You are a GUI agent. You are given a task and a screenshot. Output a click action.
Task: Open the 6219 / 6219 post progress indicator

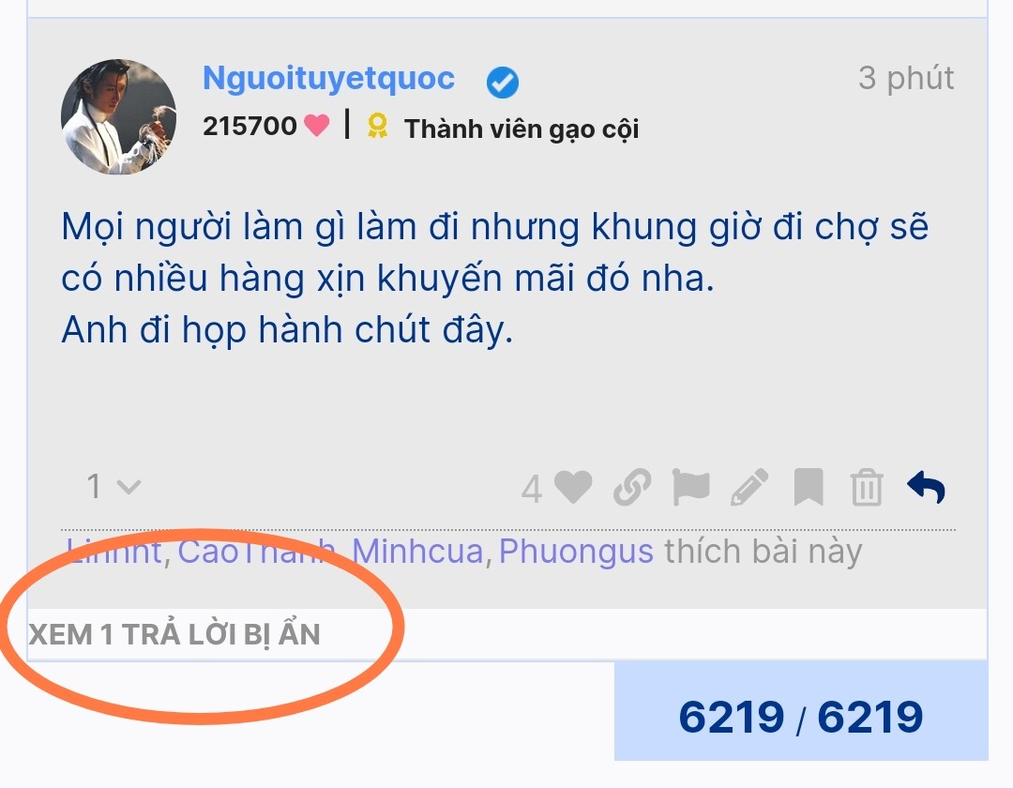tap(801, 712)
